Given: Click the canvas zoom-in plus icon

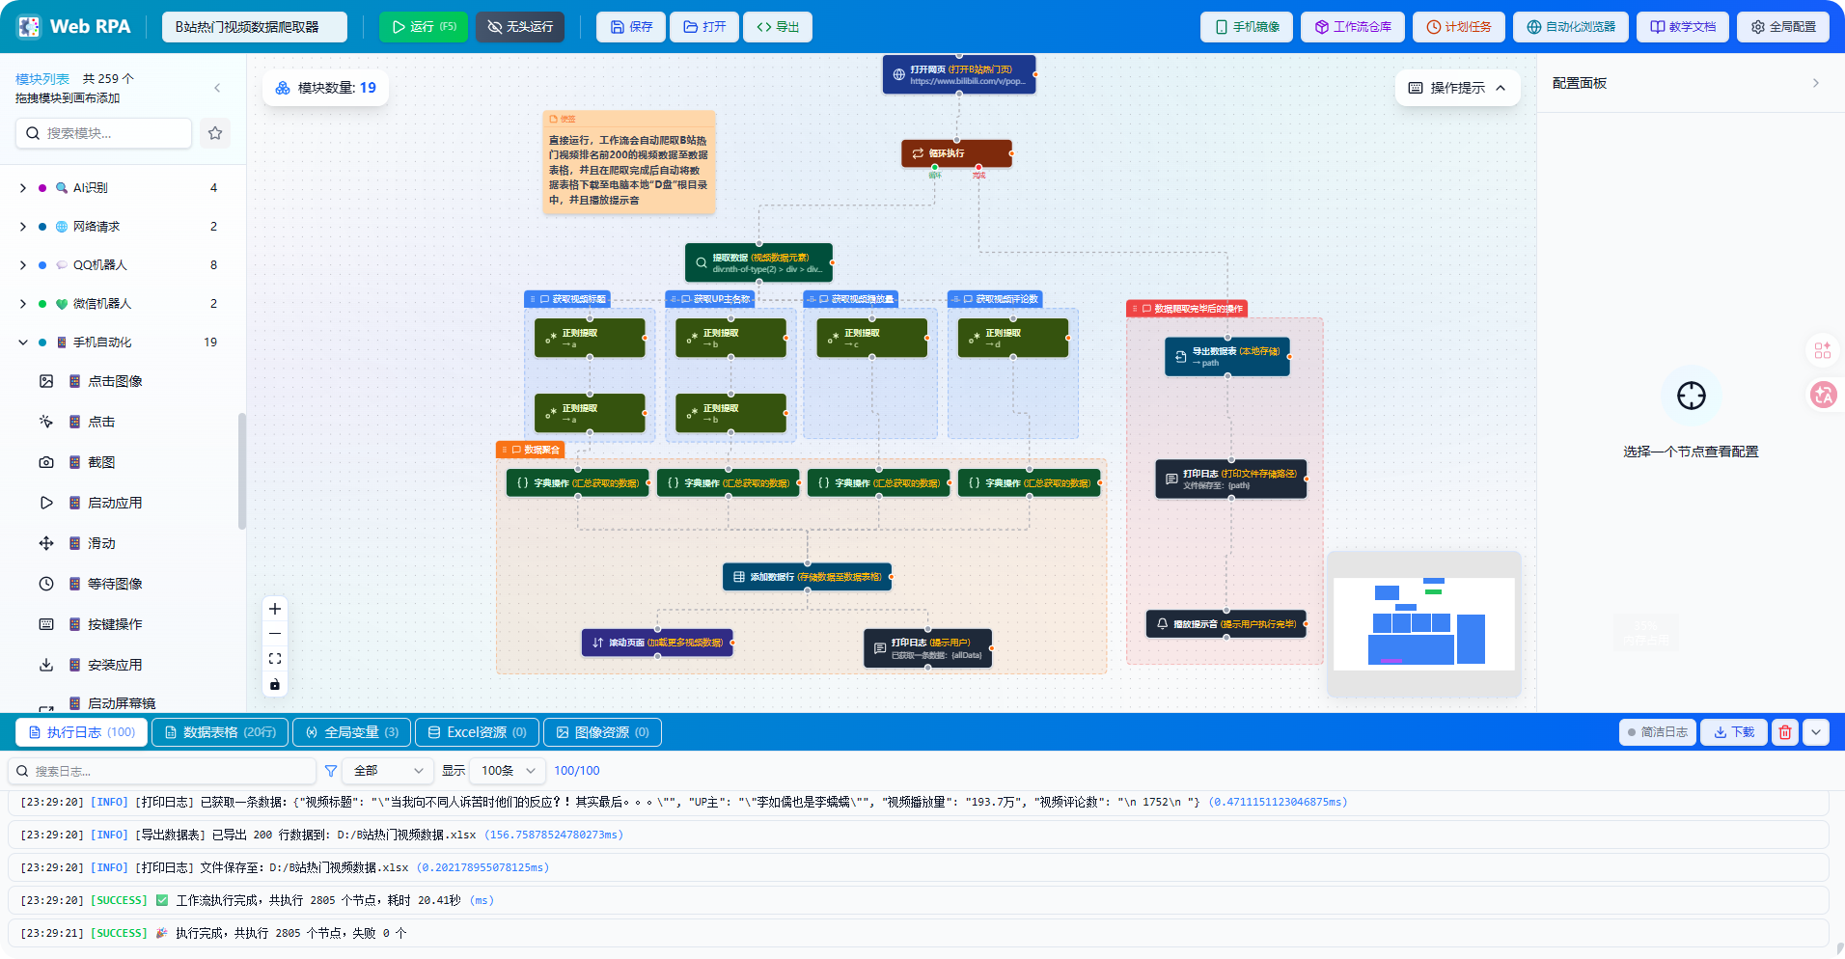Looking at the screenshot, I should tap(275, 609).
